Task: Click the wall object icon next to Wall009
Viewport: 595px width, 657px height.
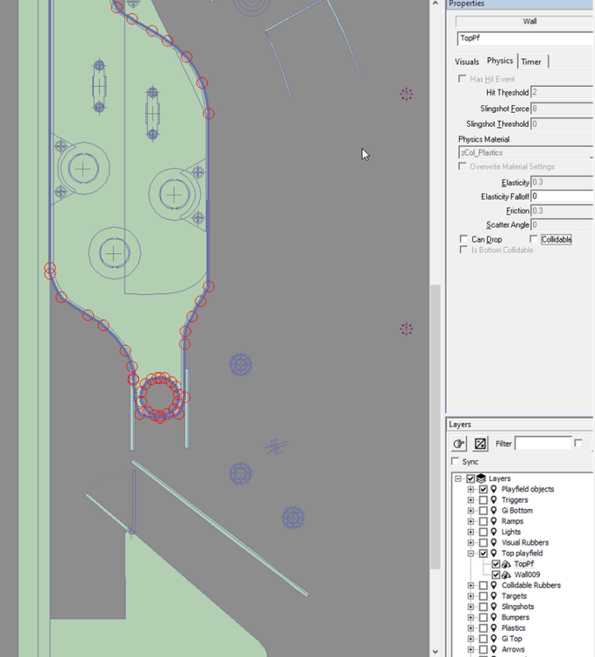Action: pyautogui.click(x=506, y=575)
